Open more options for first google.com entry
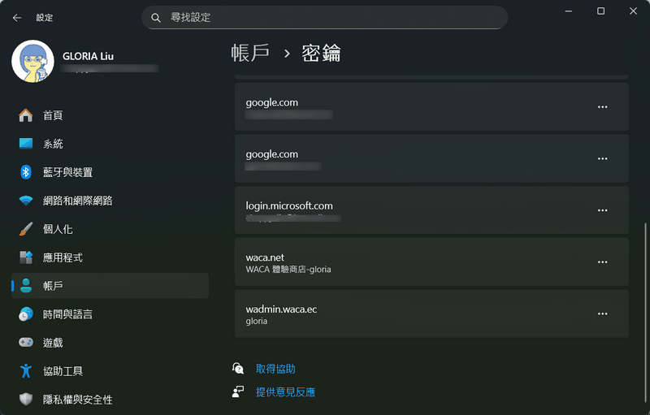Screen dimensions: 650x415 602,106
